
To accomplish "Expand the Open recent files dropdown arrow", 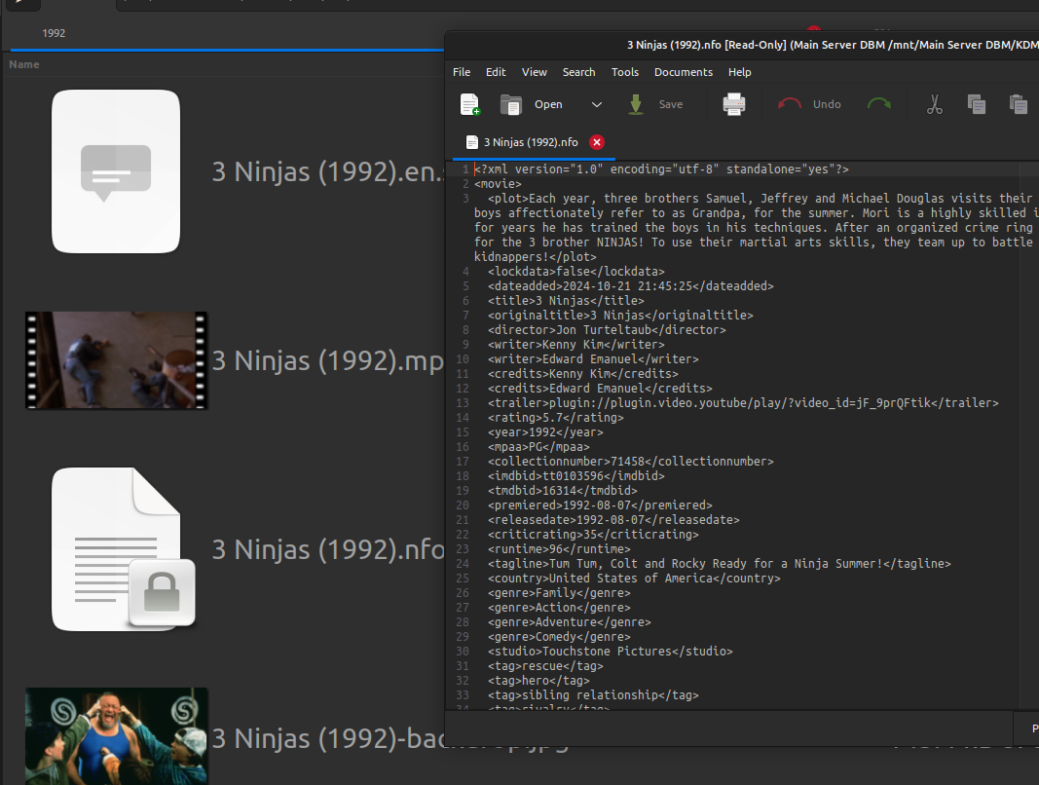I will coord(597,104).
